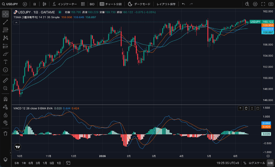Toggle magnet mode
Screen dimensions: 275x167
[x=5, y=99]
